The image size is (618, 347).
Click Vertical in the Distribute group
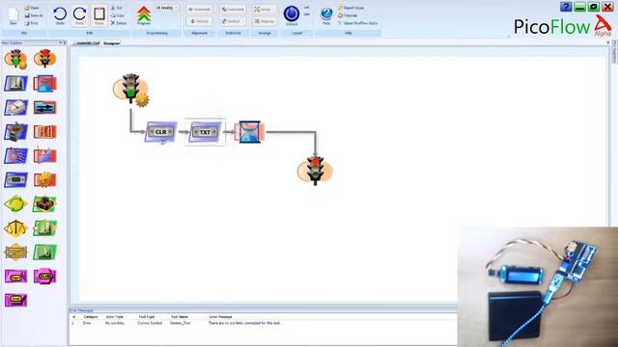(x=233, y=21)
